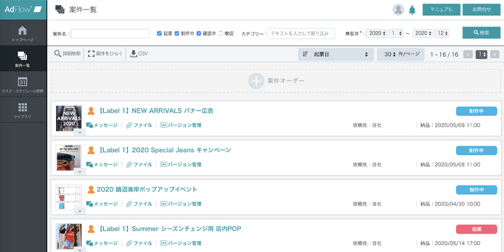Open the user profile avatar
504x252 pixels.
click(398, 9)
